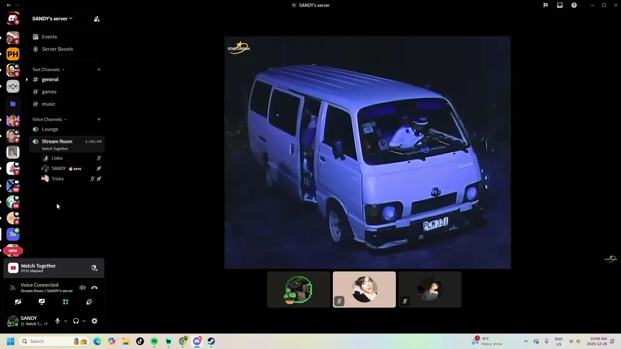
Task: Open the Help question mark icon
Action: click(x=574, y=5)
